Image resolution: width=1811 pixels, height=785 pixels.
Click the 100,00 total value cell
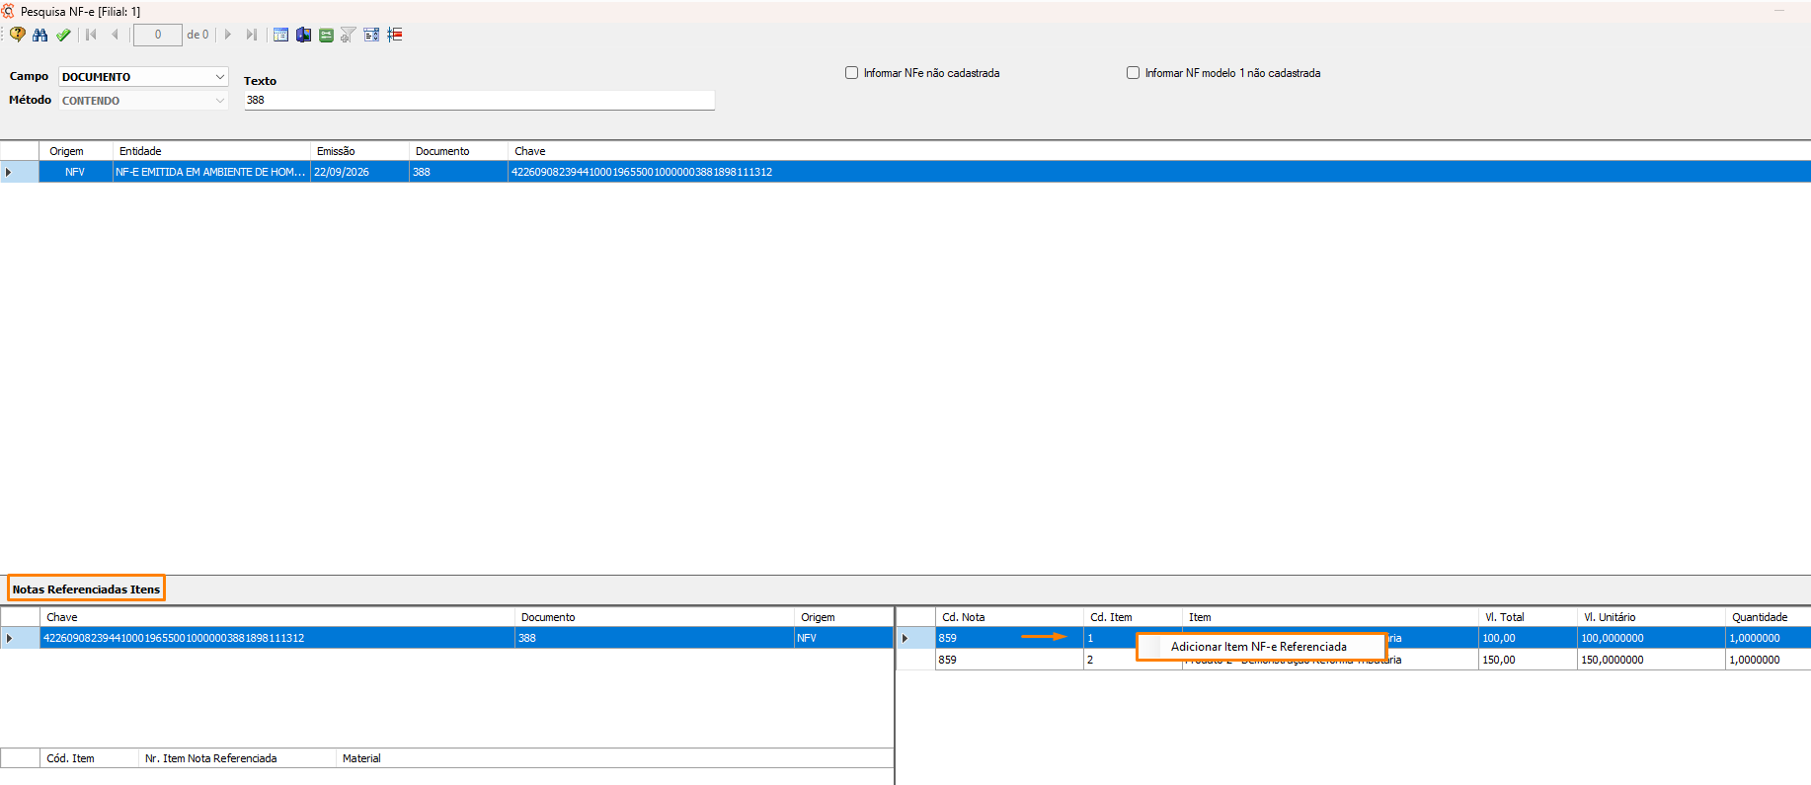(1528, 638)
